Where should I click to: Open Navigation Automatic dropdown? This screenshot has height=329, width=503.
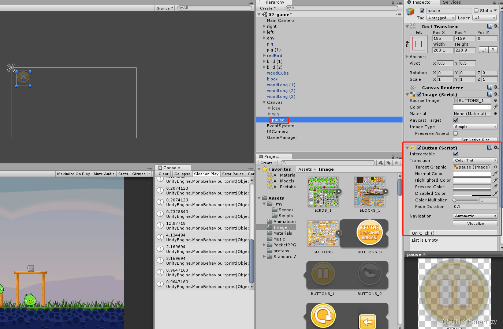click(475, 216)
